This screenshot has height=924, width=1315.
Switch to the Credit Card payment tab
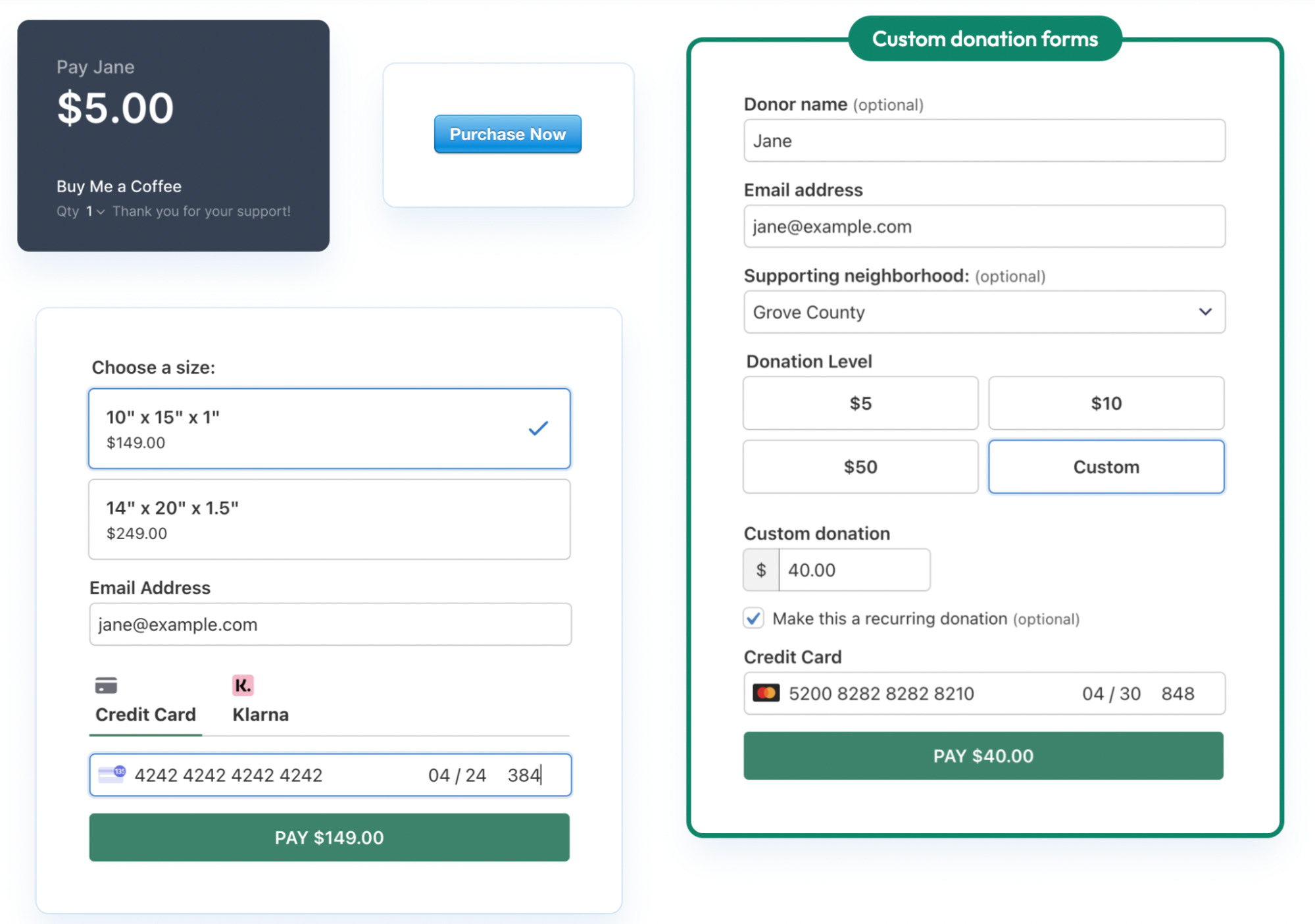coord(145,714)
